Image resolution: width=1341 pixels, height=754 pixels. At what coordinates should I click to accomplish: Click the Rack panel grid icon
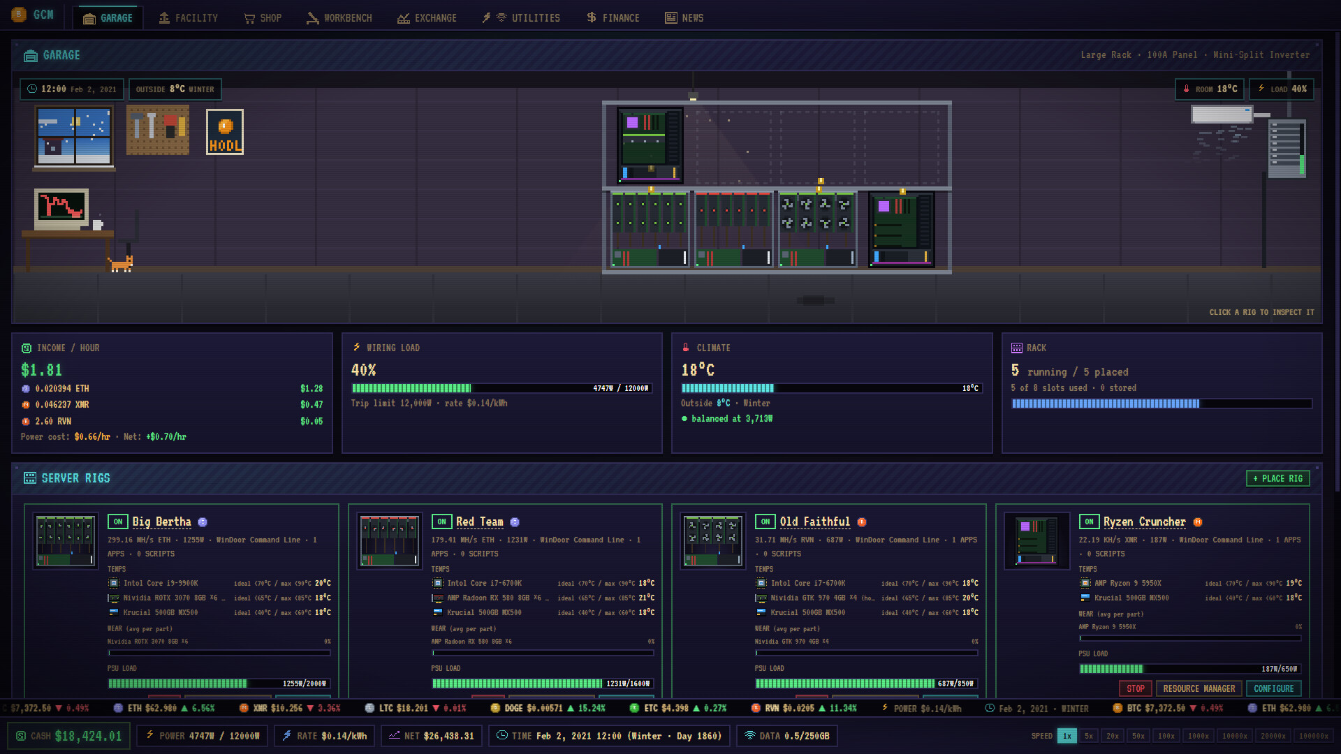coord(1016,348)
